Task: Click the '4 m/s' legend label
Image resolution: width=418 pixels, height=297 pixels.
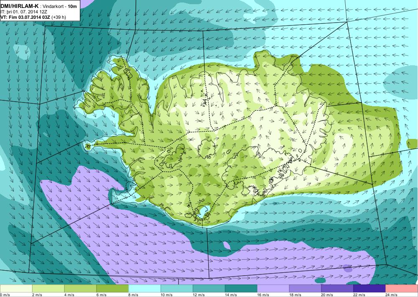Action: click(x=69, y=295)
